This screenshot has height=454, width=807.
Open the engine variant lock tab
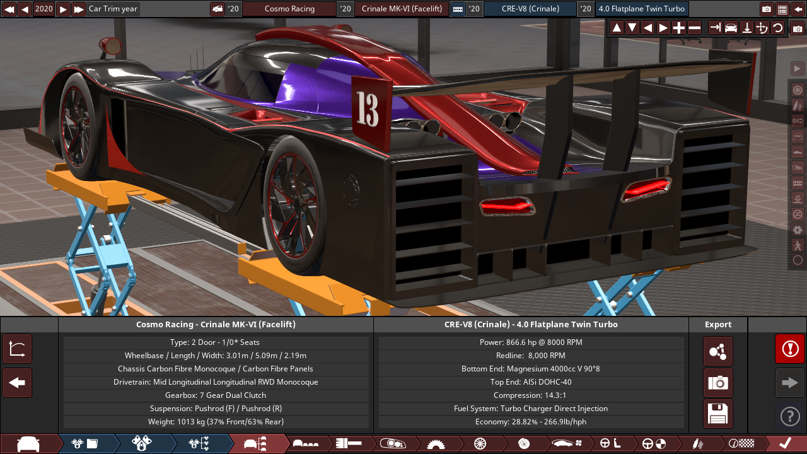142,443
